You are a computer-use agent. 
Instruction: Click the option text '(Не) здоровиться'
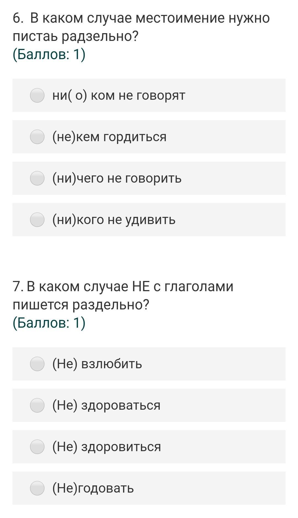click(107, 447)
